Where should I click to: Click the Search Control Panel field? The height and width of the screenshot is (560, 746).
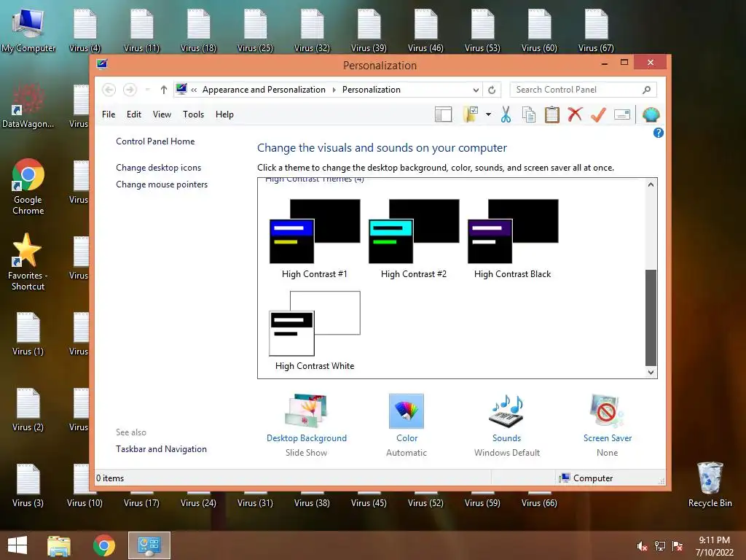(x=584, y=90)
